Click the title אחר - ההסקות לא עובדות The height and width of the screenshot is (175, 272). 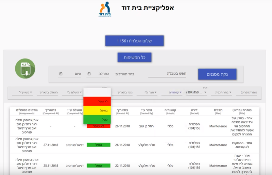pyautogui.click(x=242, y=145)
